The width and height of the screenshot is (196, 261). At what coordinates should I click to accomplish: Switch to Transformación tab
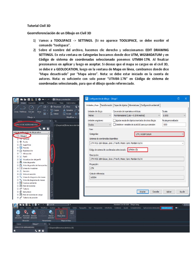[106, 105]
